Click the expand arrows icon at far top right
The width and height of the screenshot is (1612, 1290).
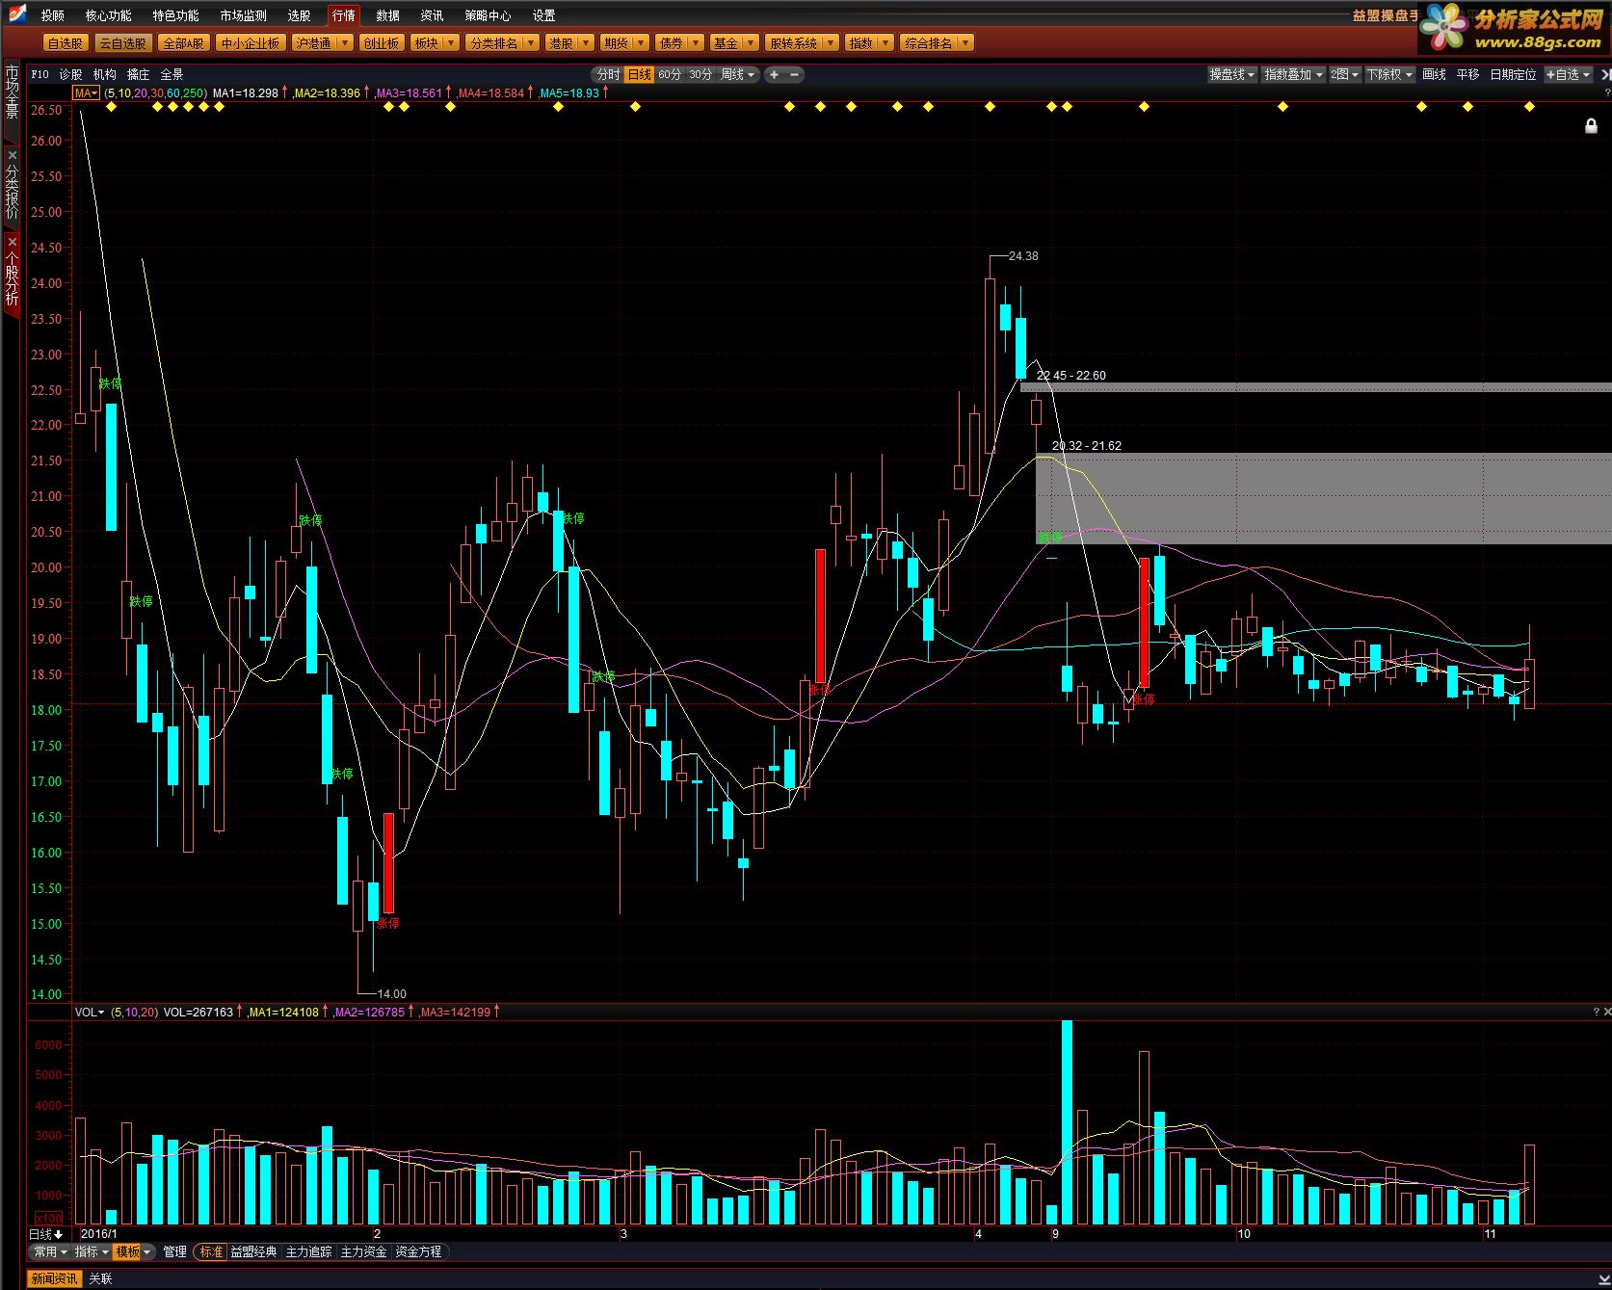coord(1605,74)
